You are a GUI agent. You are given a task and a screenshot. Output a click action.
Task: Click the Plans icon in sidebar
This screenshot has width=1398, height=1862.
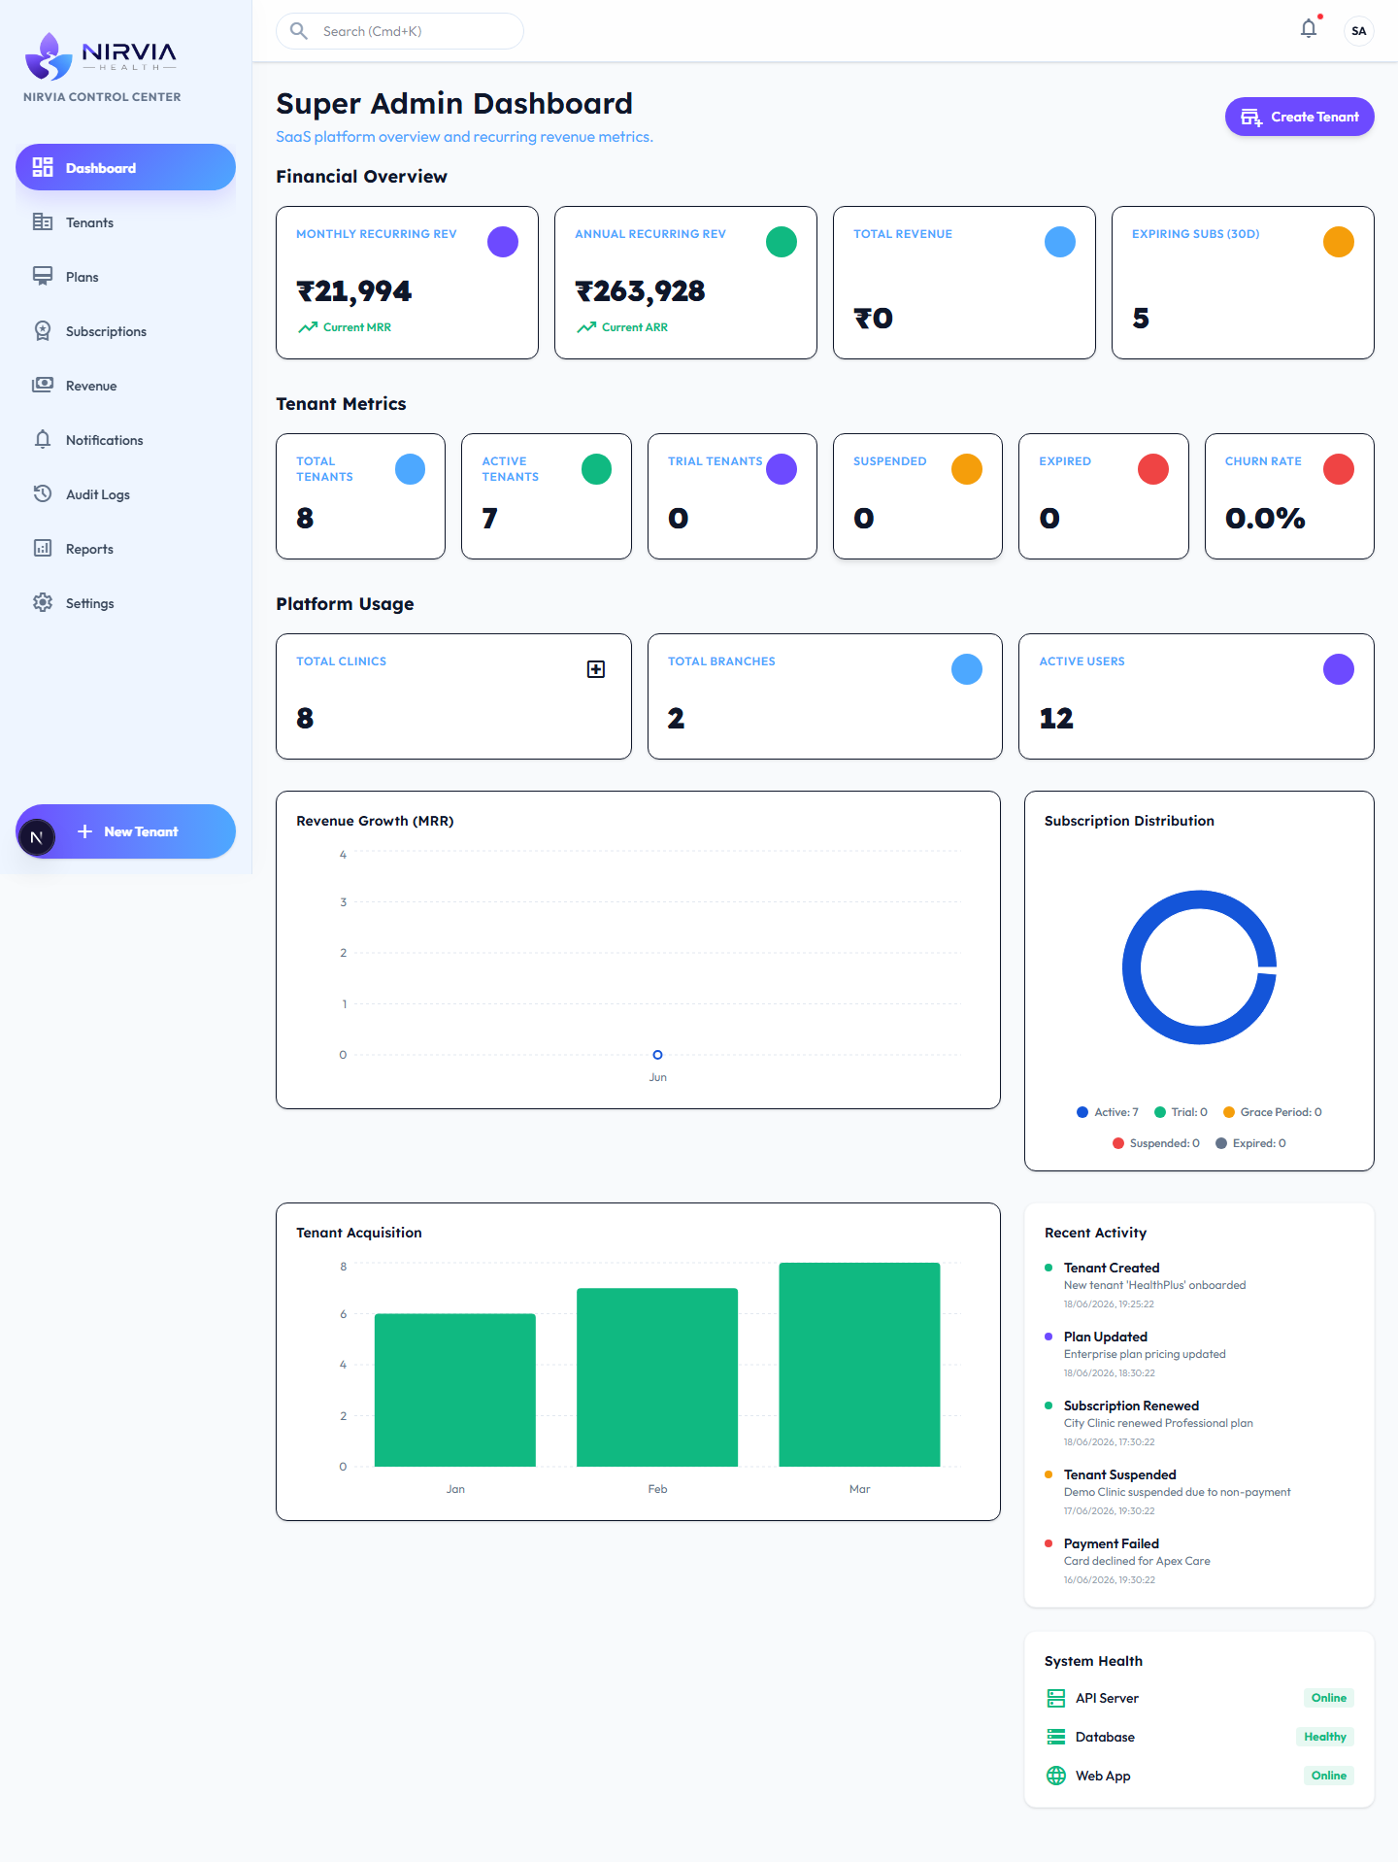(x=43, y=276)
